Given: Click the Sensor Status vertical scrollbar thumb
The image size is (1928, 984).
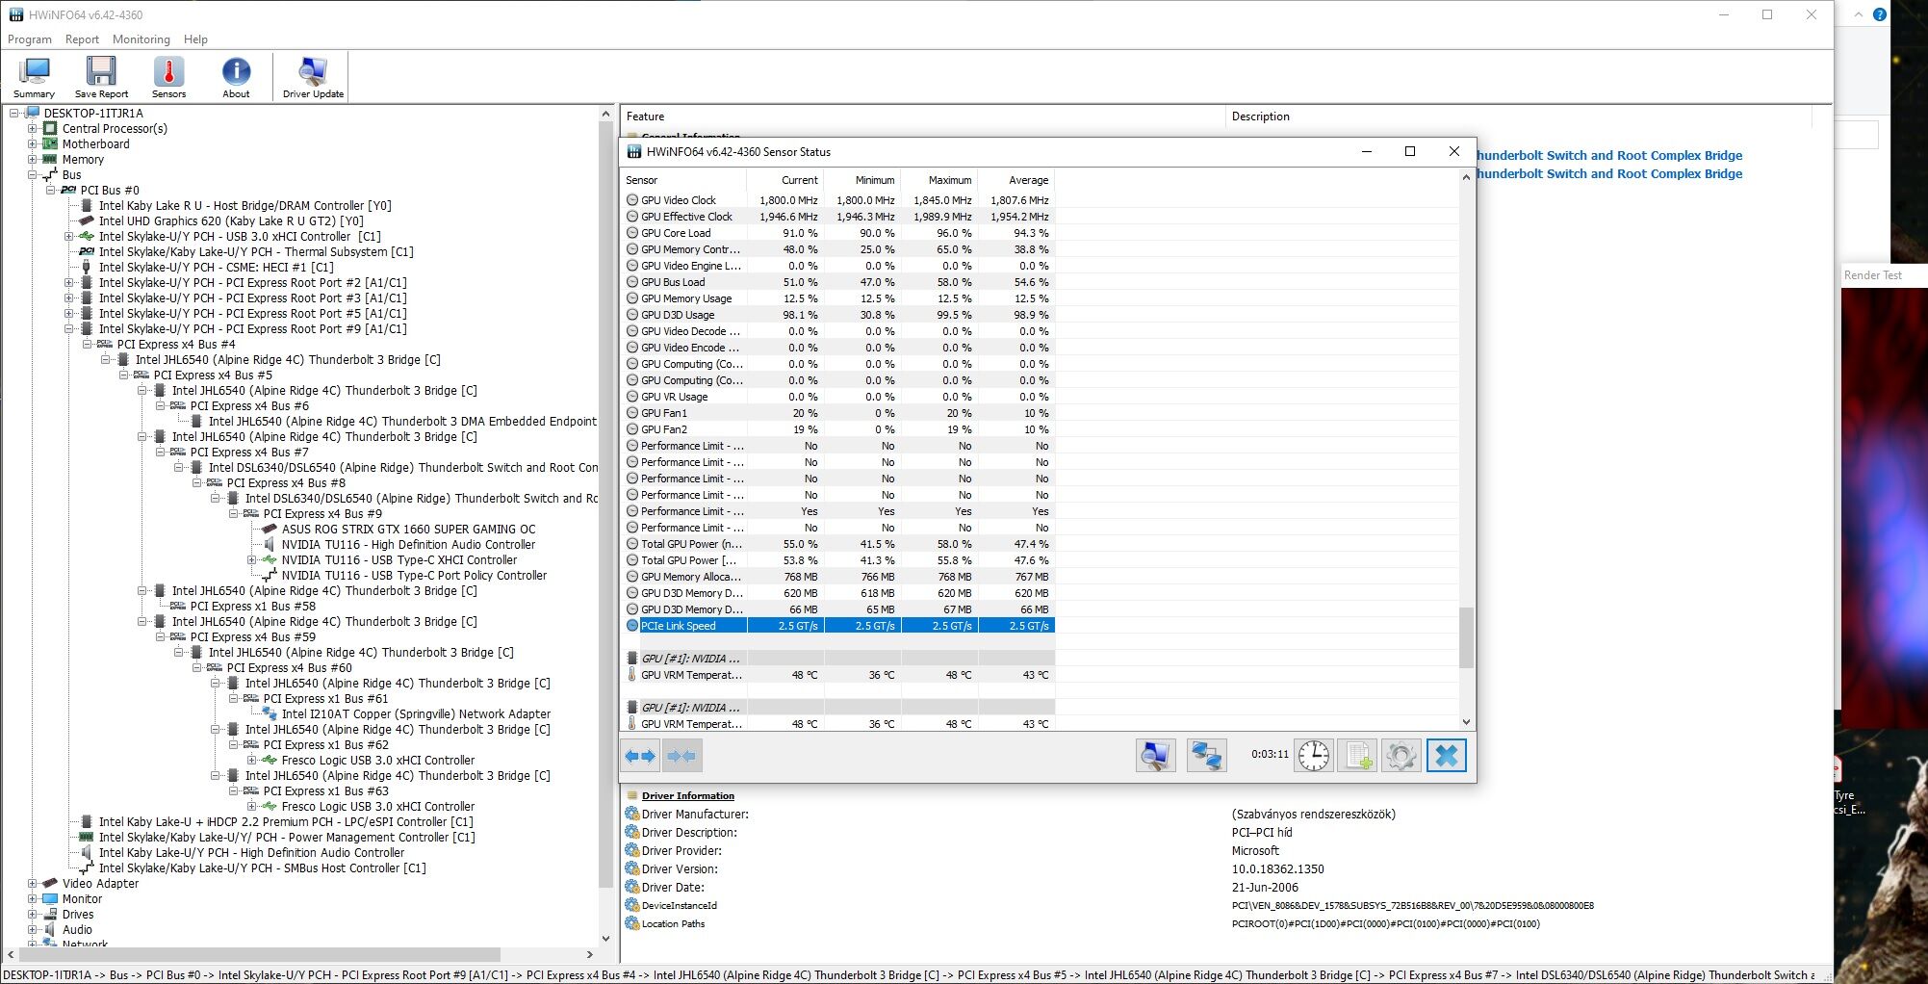Looking at the screenshot, I should coord(1466,636).
